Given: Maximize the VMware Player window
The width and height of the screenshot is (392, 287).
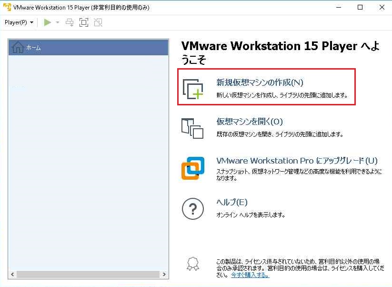Looking at the screenshot, I should pyautogui.click(x=360, y=7).
